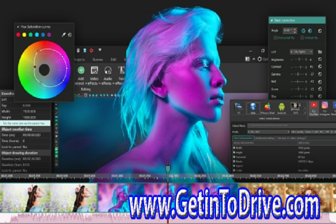The width and height of the screenshot is (336, 224).
Task: Reset Green channel to default
Action: [320, 89]
